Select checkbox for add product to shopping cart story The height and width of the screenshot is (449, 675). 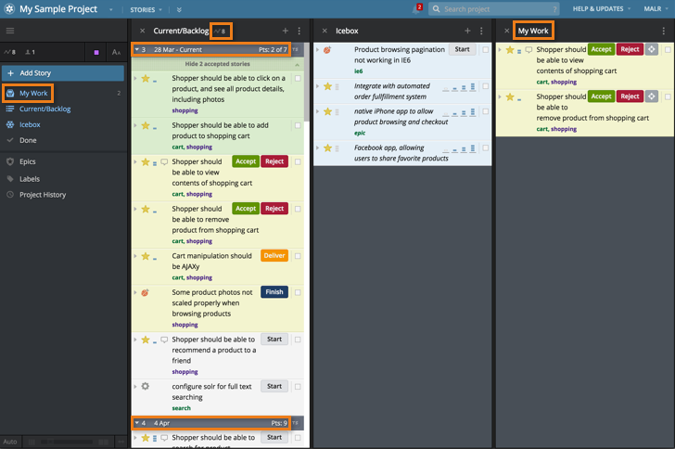[298, 125]
